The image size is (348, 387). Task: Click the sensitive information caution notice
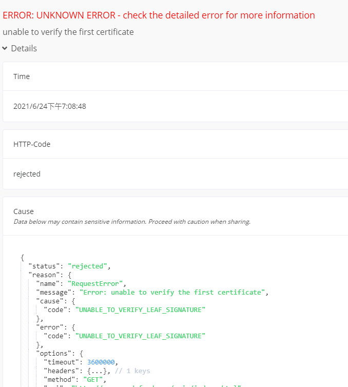click(x=132, y=222)
